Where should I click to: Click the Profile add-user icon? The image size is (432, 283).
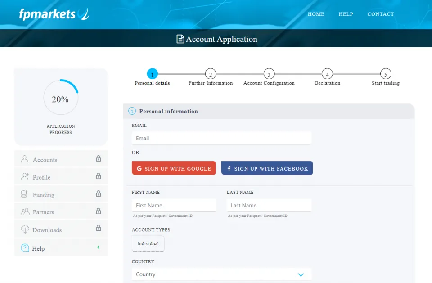25,177
